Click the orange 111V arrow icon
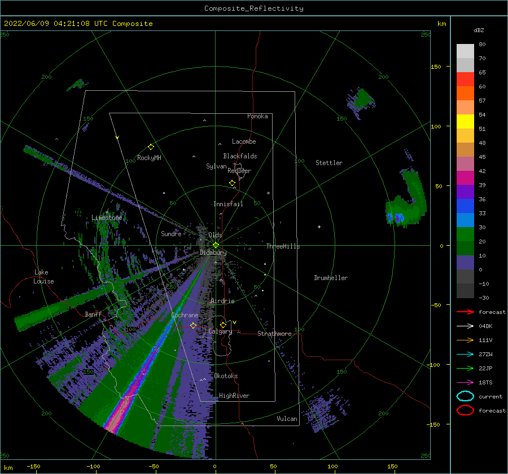The width and height of the screenshot is (508, 474). (x=465, y=340)
